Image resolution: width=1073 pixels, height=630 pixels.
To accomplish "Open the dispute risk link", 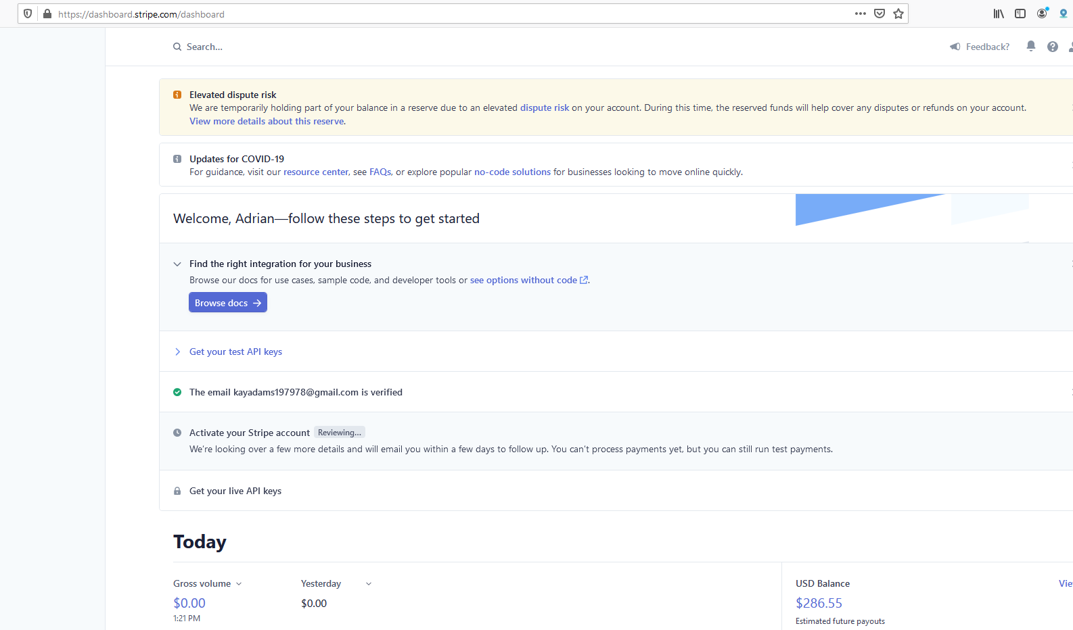I will click(545, 107).
